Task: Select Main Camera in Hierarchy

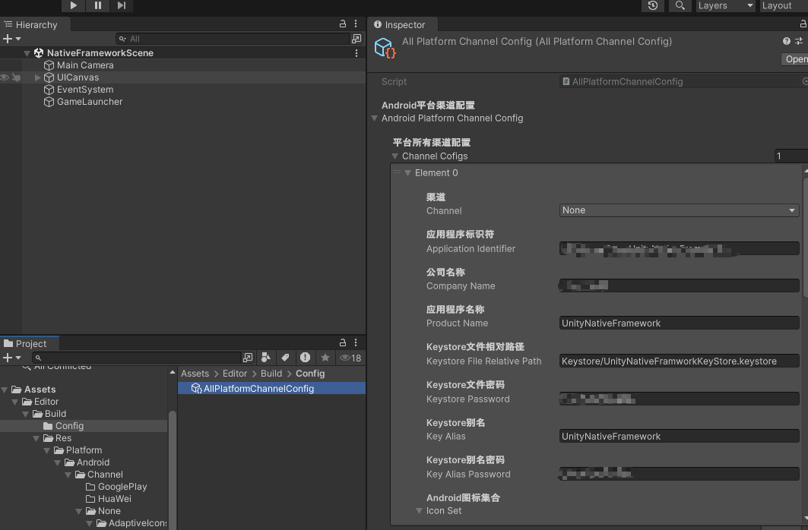Action: [85, 65]
